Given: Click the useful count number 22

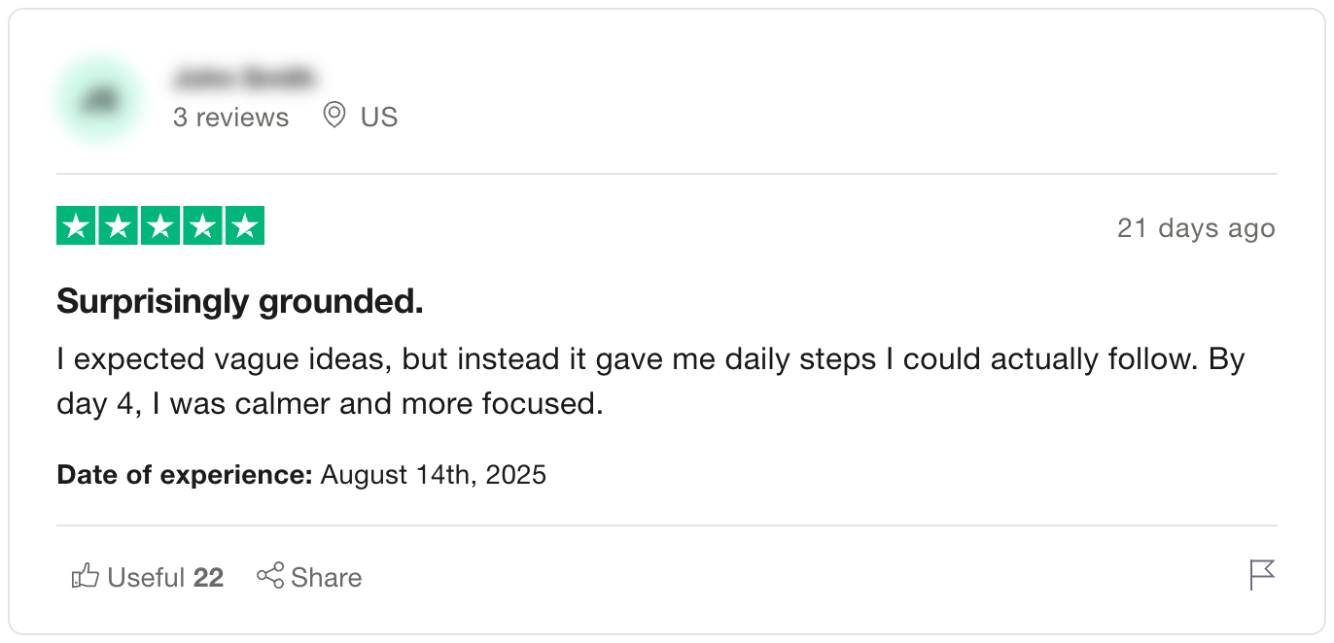Looking at the screenshot, I should [x=208, y=578].
